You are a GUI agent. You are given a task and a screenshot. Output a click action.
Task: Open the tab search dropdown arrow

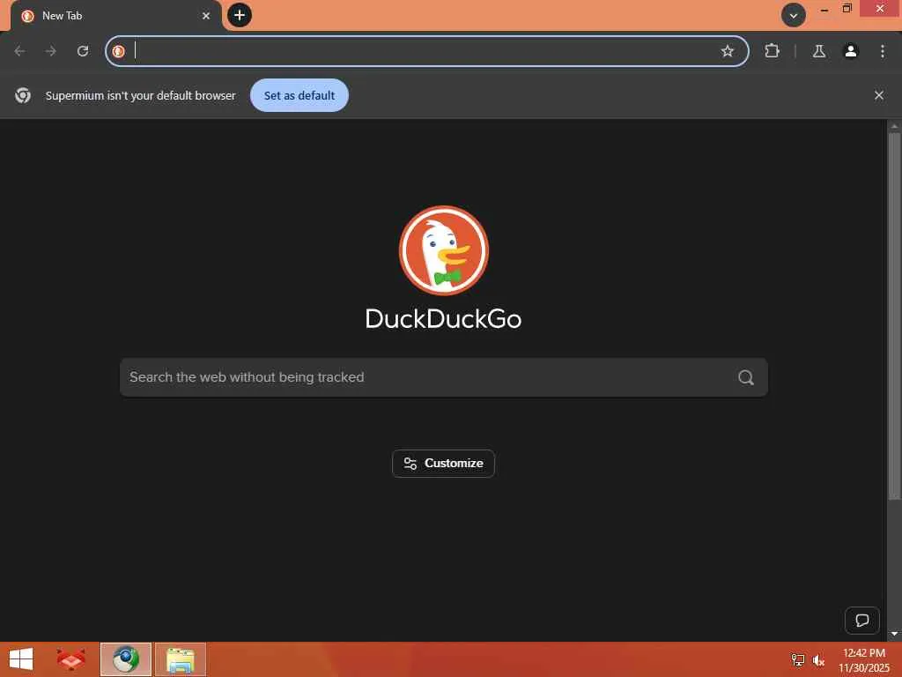point(794,15)
